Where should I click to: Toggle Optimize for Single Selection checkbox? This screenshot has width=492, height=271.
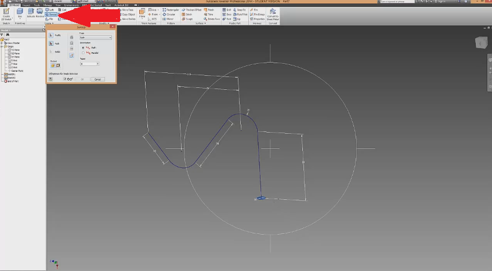50,74
